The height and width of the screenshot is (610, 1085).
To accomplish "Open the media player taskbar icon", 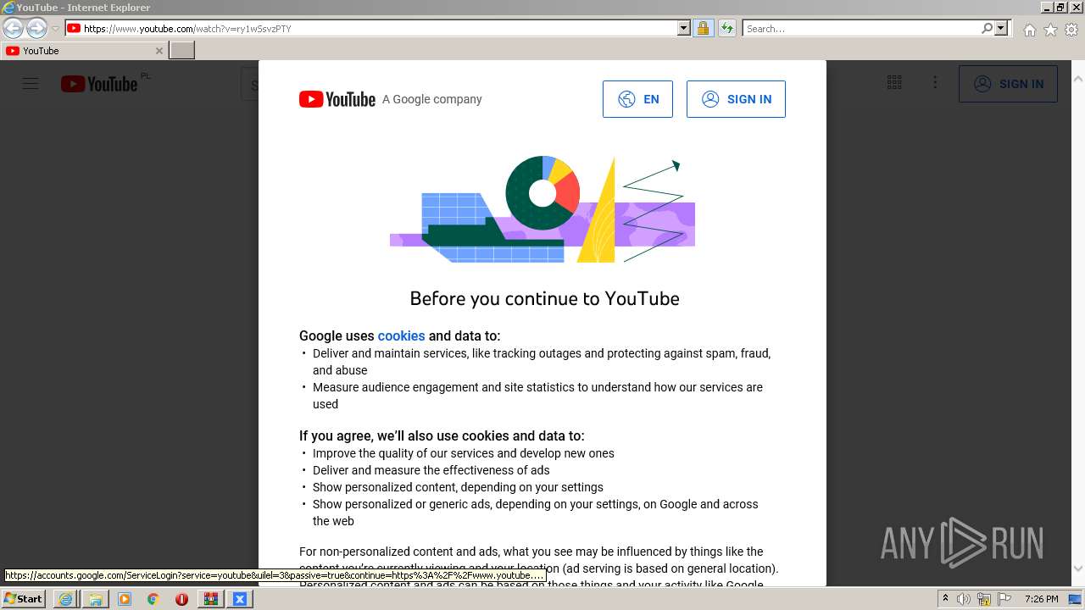I will pos(125,599).
